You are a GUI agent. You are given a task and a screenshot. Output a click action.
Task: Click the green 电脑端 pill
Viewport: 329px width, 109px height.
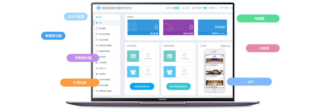tap(258, 19)
